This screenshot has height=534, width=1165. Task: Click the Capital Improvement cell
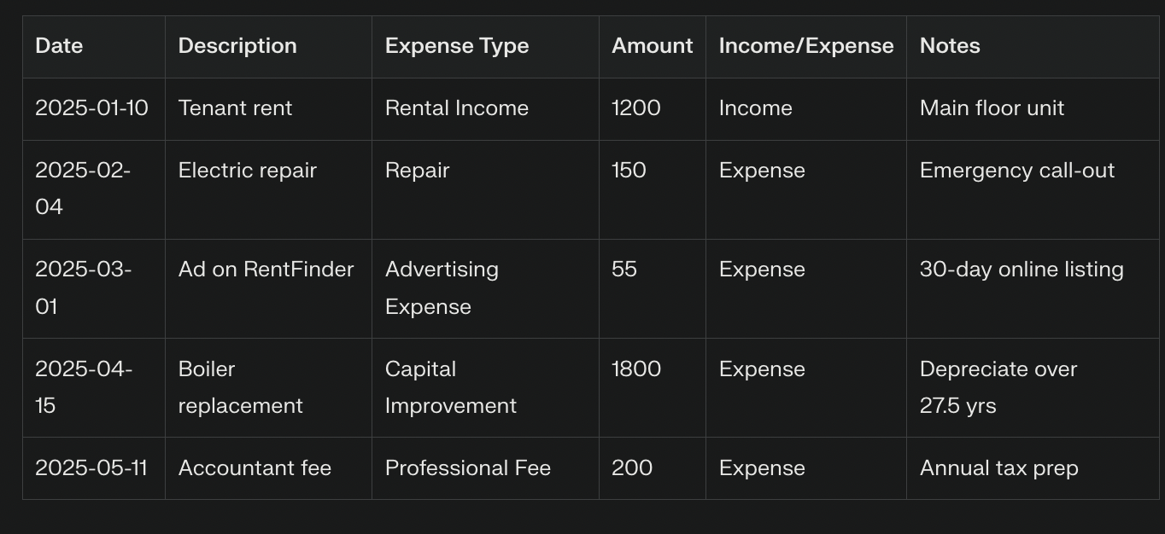[485, 387]
